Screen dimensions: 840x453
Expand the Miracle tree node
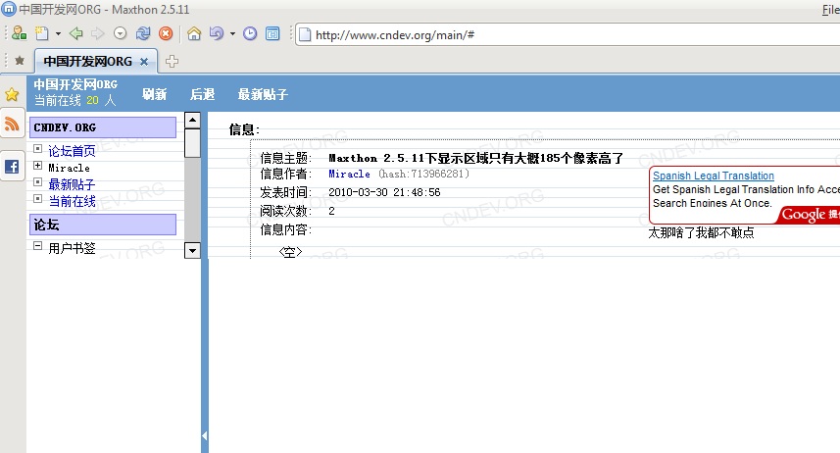pos(37,166)
